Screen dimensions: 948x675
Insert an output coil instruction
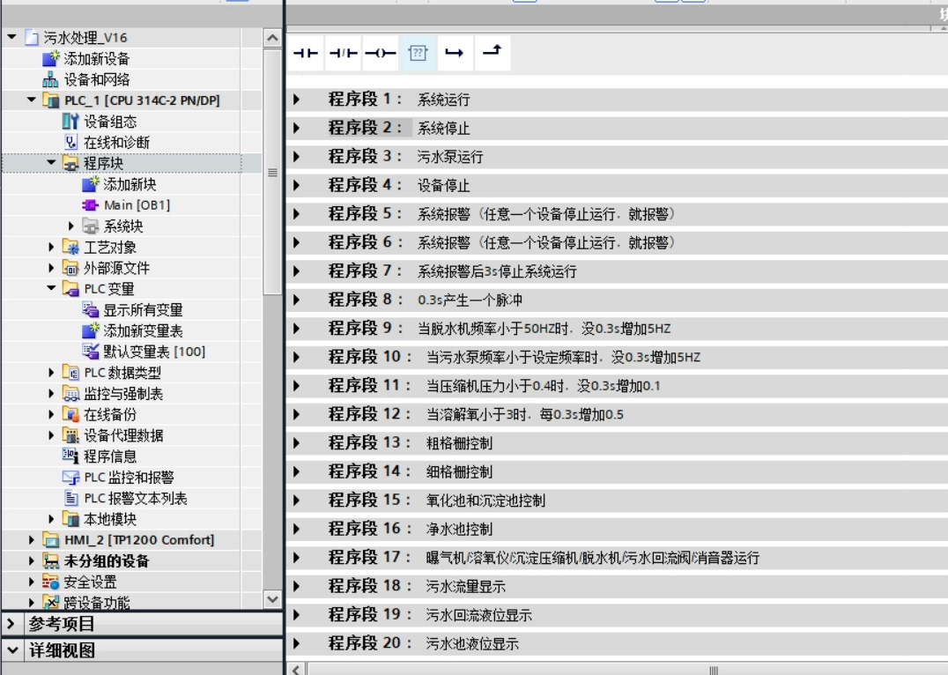pos(381,53)
